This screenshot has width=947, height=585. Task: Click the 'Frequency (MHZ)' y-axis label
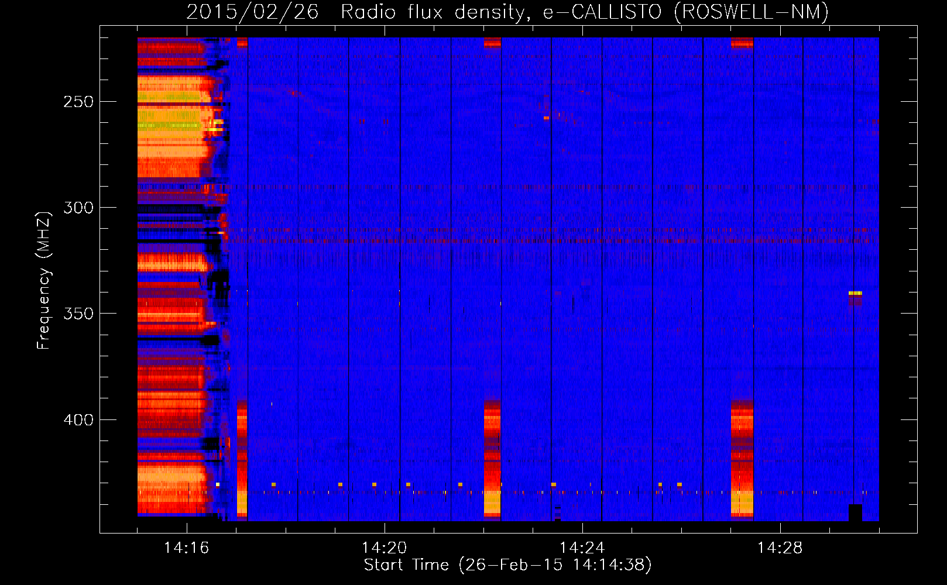(x=44, y=281)
